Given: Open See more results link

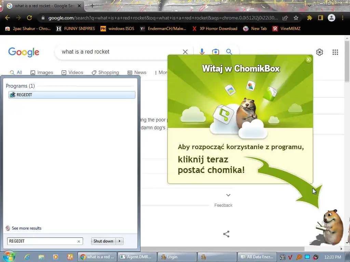Looking at the screenshot, I should (27, 228).
